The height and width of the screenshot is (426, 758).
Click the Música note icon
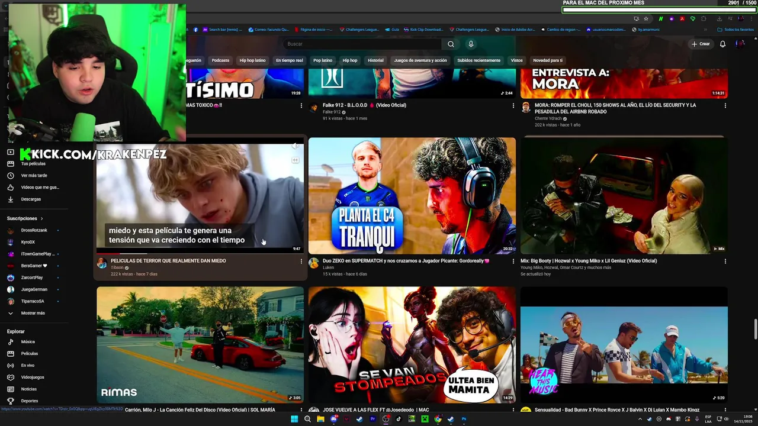coord(11,342)
